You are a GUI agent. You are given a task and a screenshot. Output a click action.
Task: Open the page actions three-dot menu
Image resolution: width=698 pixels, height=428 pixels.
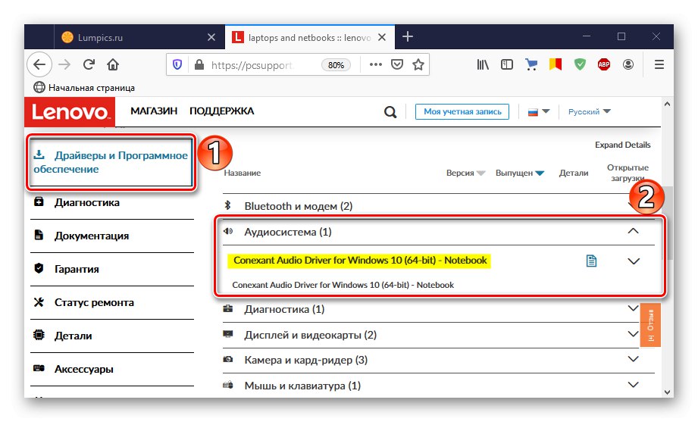(376, 64)
